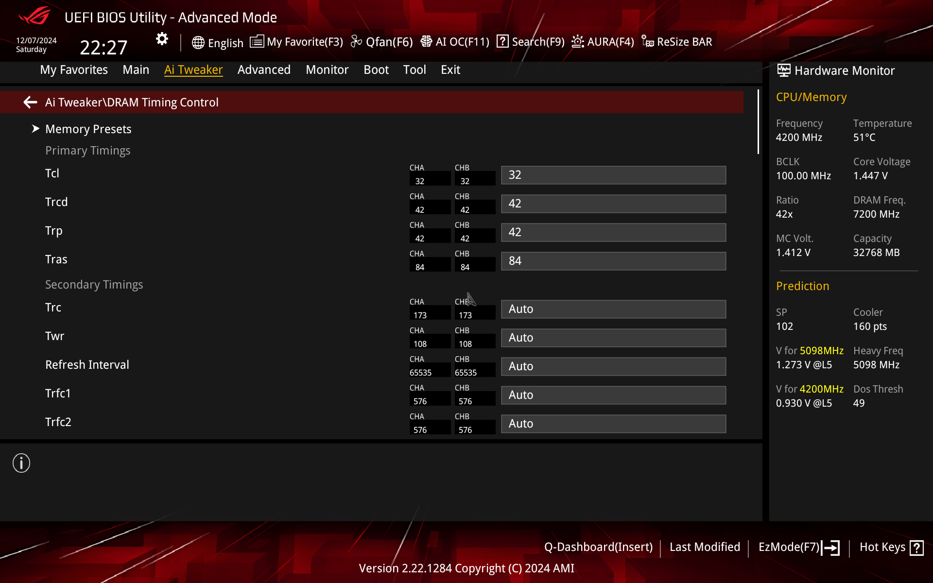
Task: Open the Boot tab
Action: [x=376, y=69]
